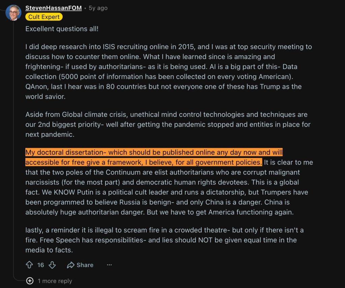This screenshot has width=345, height=288.
Task: Click the paragraph about ISIS recruiting online
Action: point(168,72)
